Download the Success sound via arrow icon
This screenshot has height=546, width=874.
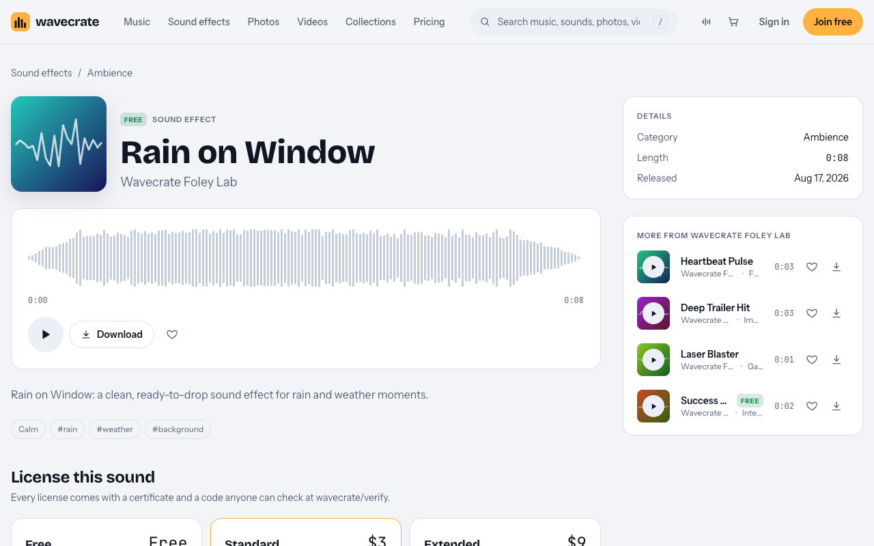pyautogui.click(x=836, y=406)
